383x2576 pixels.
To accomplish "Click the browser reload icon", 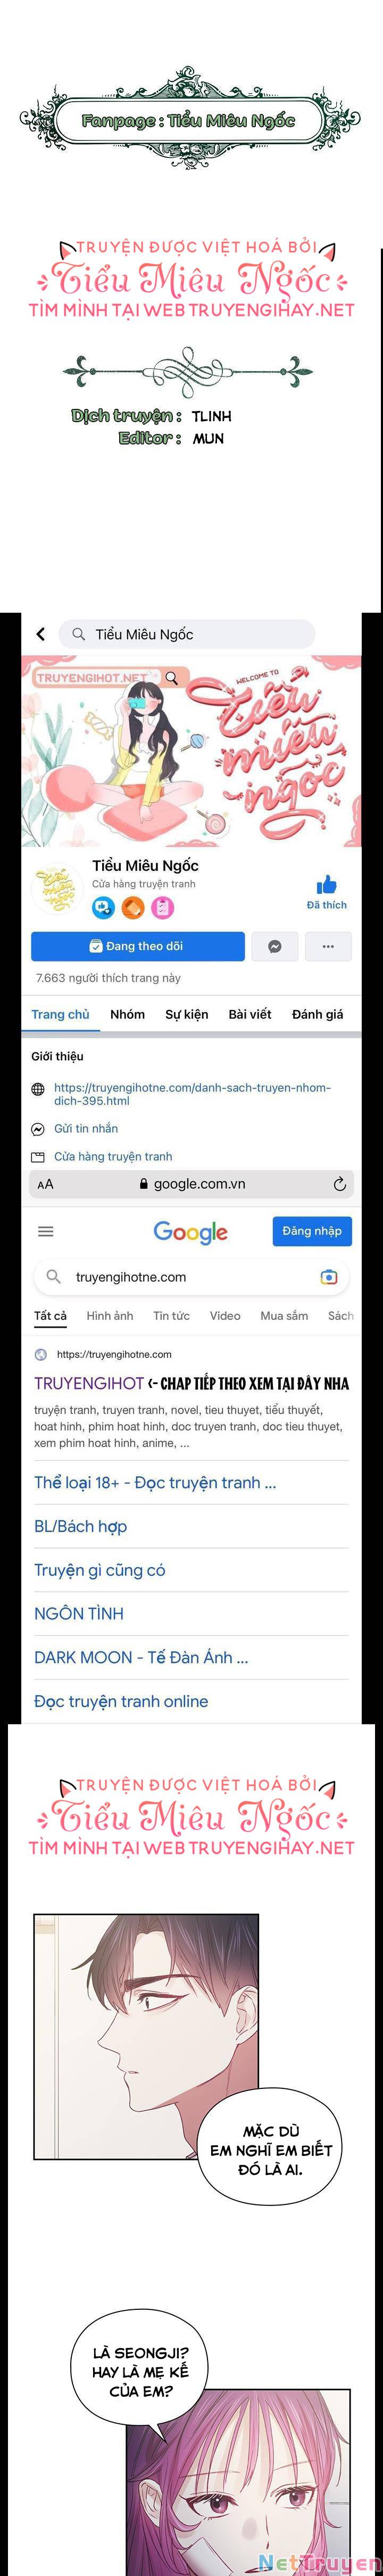I will pyautogui.click(x=340, y=1184).
